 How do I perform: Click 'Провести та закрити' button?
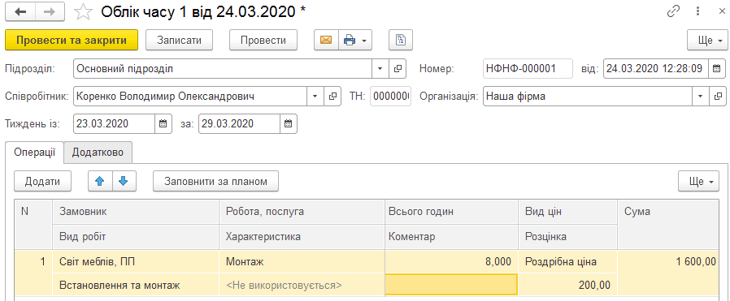[72, 41]
